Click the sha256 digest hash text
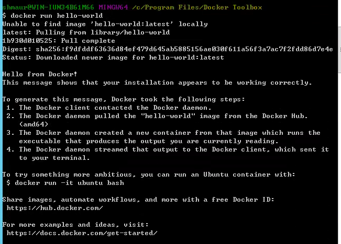 click(x=182, y=49)
